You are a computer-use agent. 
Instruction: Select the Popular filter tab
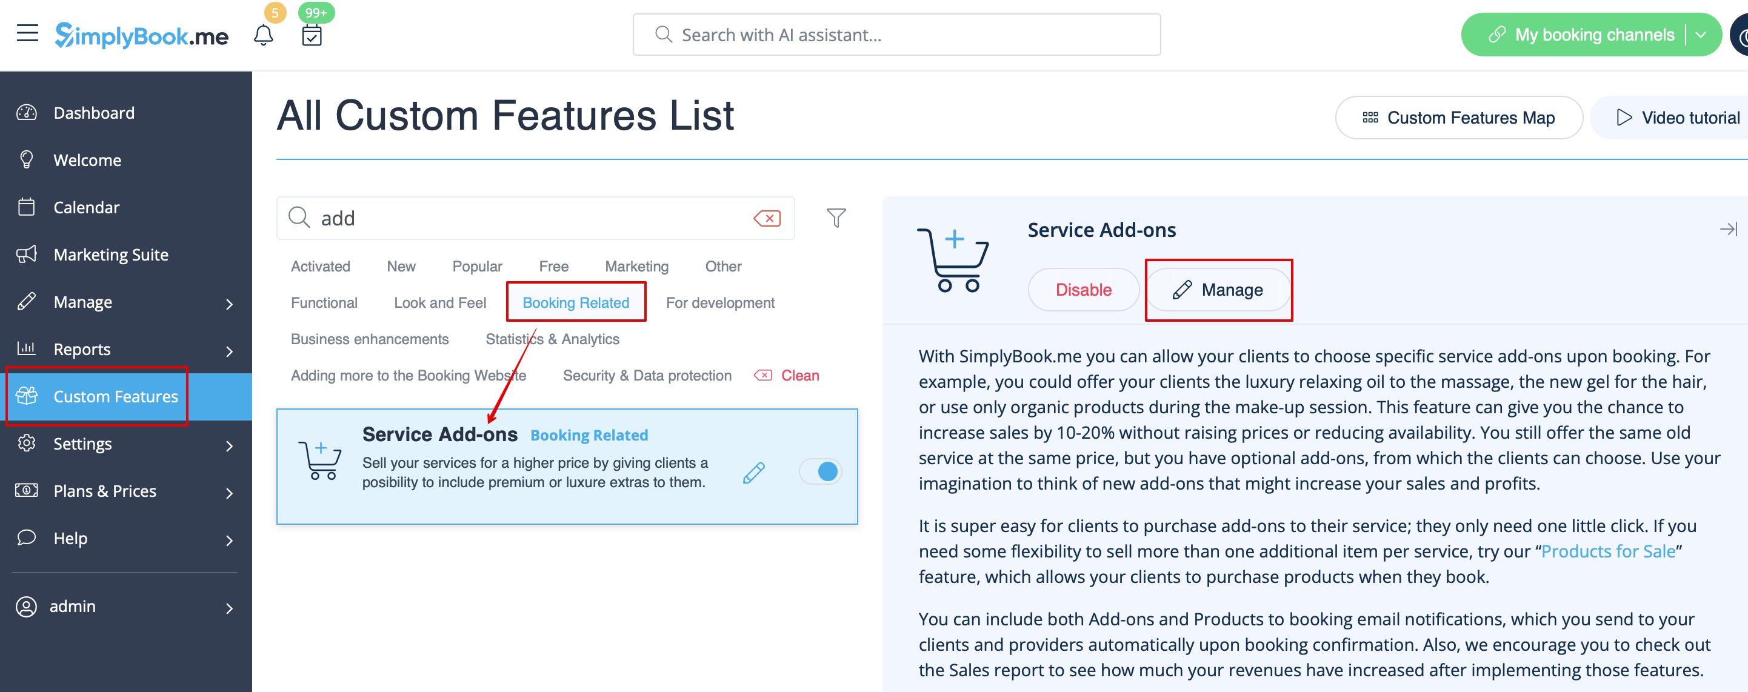[x=477, y=267]
